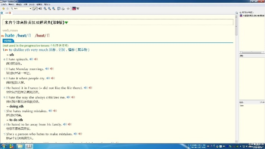The width and height of the screenshot is (265, 149).
Task: Play red audio for She hates making mistakes
Action: coord(55,111)
